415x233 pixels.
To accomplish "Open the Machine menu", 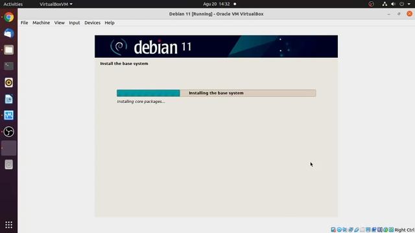I will [41, 23].
